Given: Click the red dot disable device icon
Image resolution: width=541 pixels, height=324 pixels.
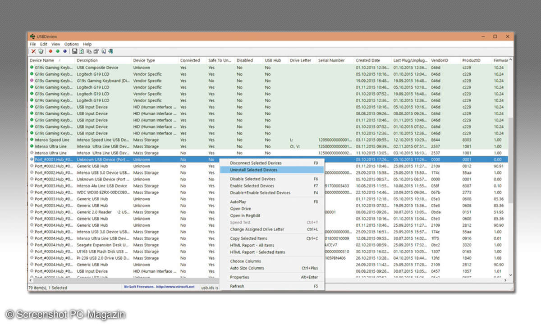Looking at the screenshot, I should tap(50, 51).
